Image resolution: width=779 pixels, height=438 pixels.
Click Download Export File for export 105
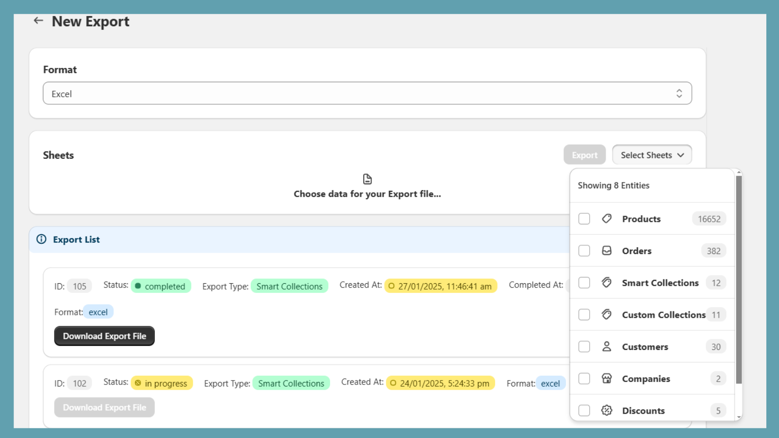(104, 336)
